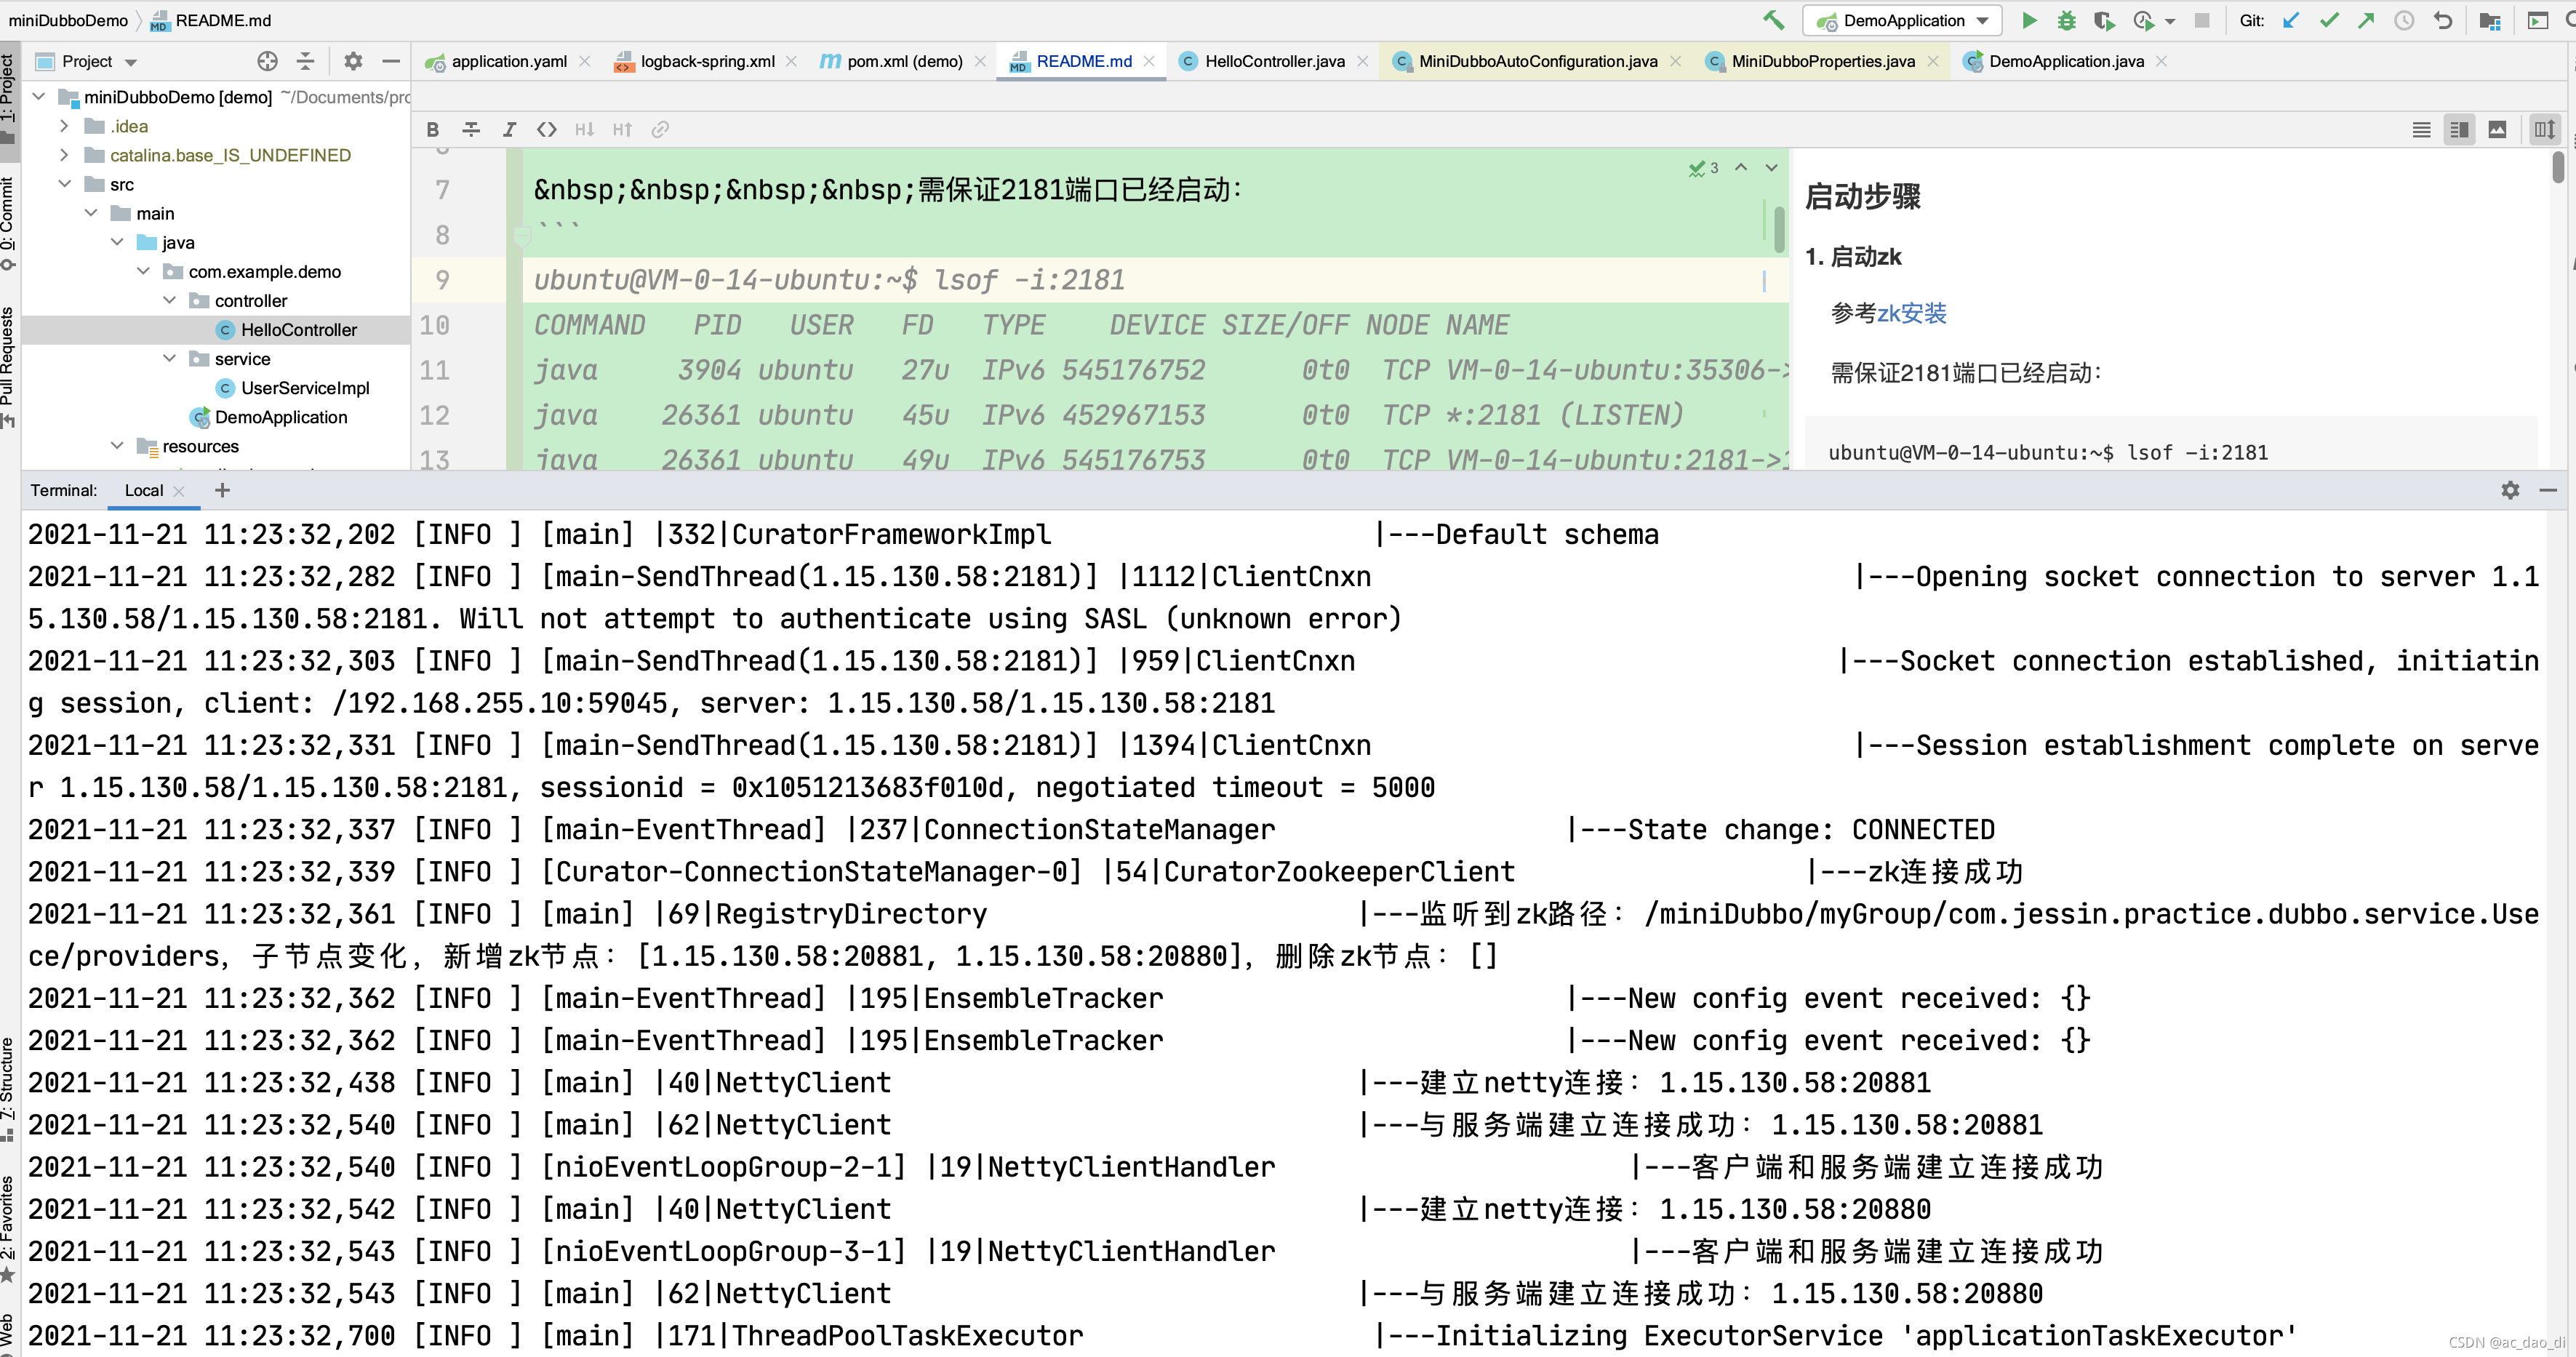This screenshot has height=1357, width=2576.
Task: Show editor and preview split view
Action: [x=2459, y=129]
